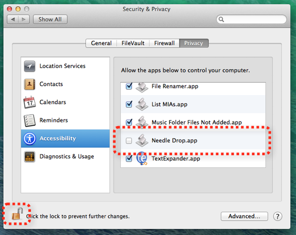Open the Firewall tab
This screenshot has height=235, width=296.
point(164,43)
